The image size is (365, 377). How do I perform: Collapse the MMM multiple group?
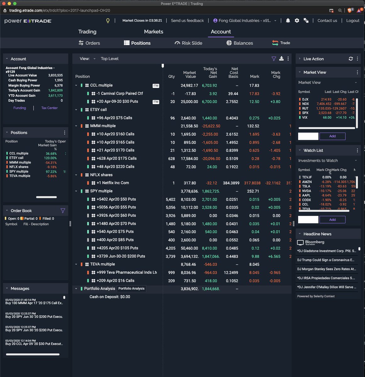pos(76,126)
